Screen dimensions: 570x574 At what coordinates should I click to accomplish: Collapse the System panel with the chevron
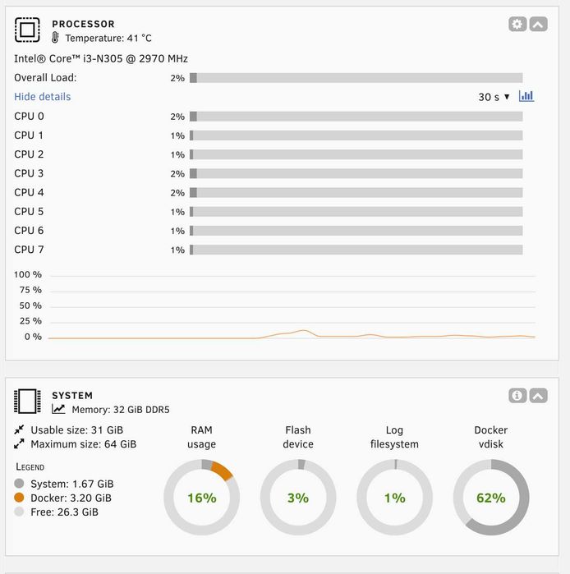click(x=538, y=396)
